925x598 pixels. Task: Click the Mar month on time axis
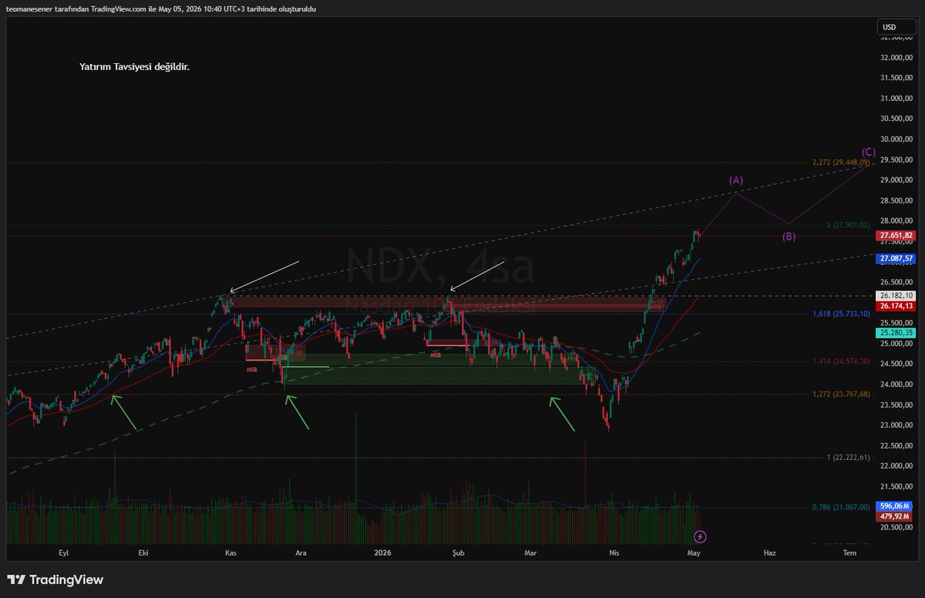pos(530,553)
